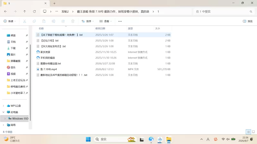Select the 更多资源 internet shortcut

[103, 52]
